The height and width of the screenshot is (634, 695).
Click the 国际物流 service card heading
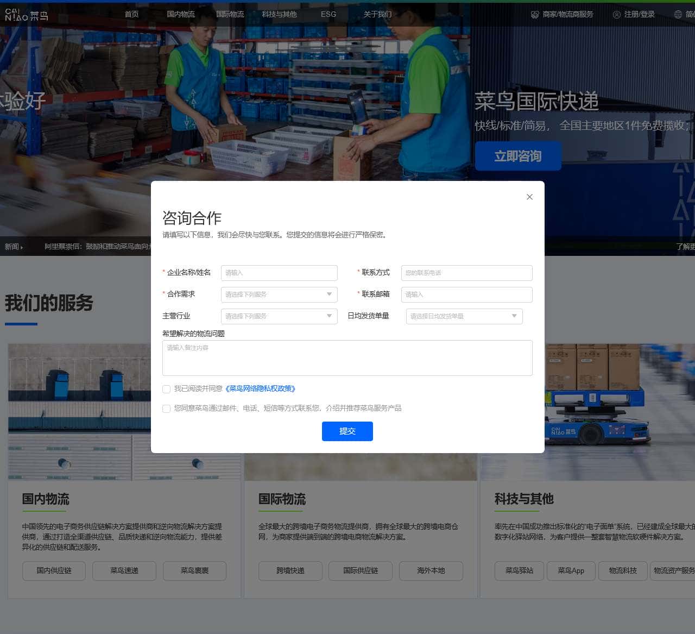coord(282,499)
